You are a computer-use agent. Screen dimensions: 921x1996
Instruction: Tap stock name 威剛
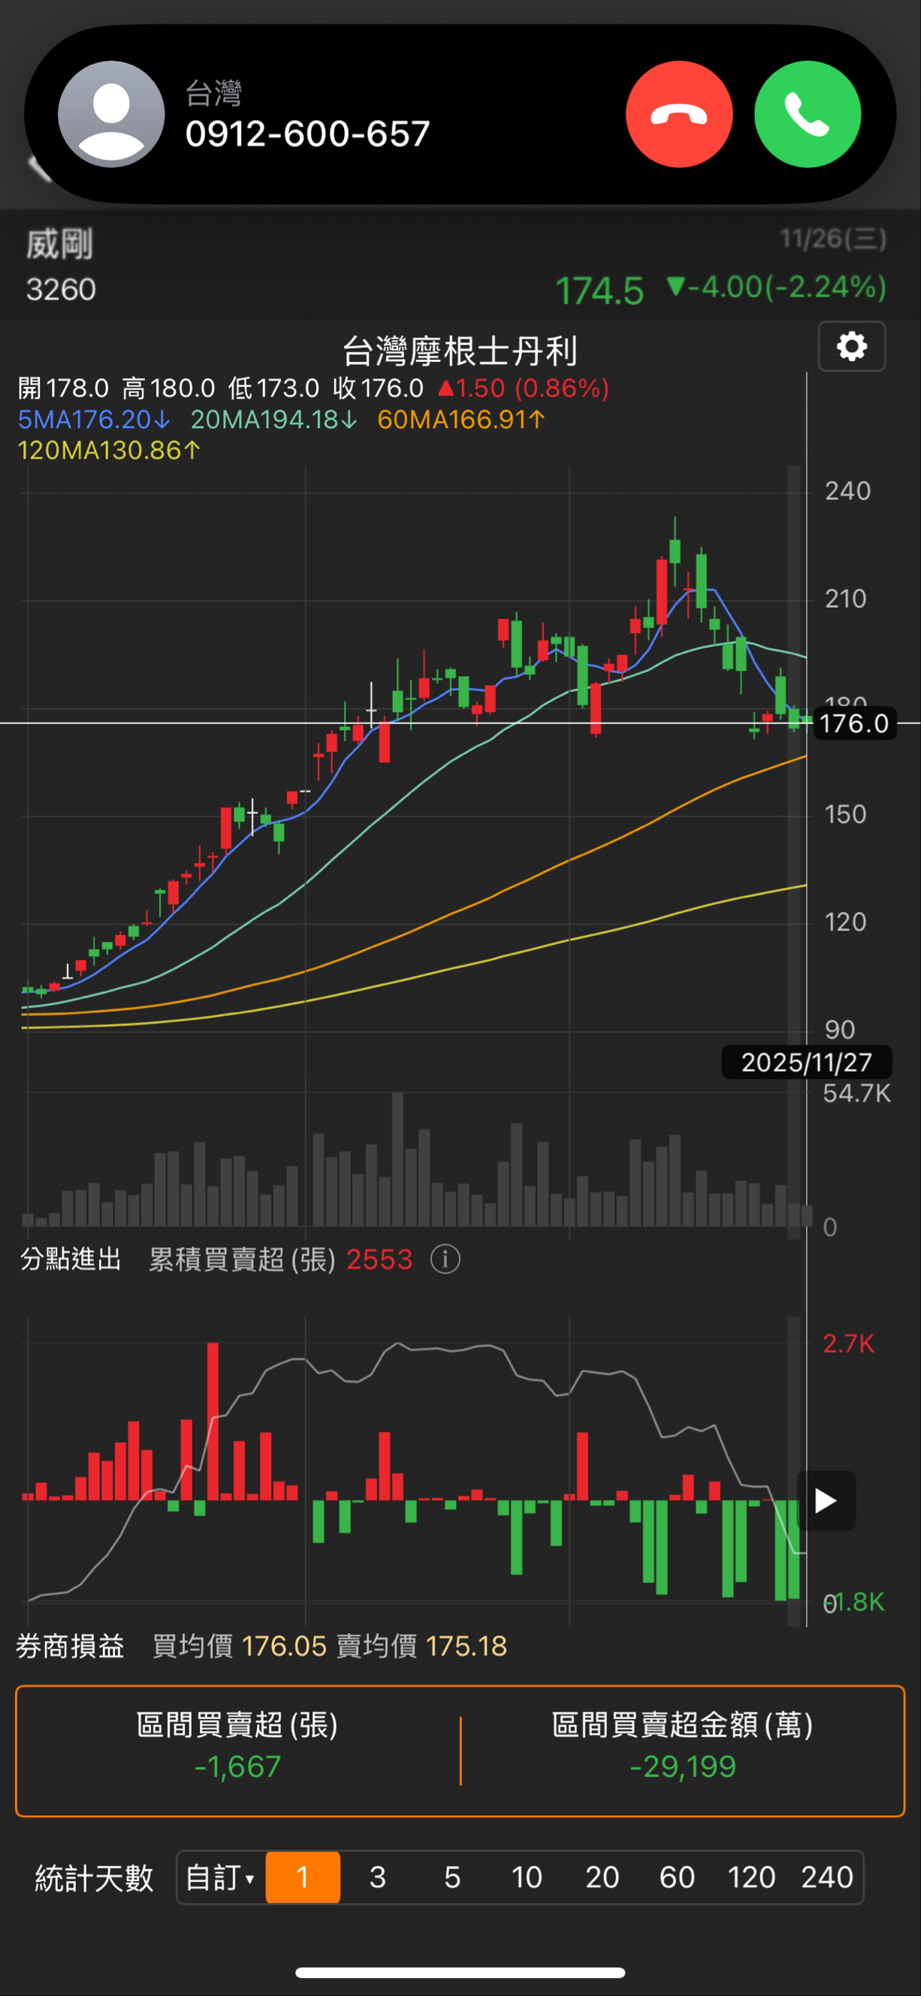[x=59, y=244]
